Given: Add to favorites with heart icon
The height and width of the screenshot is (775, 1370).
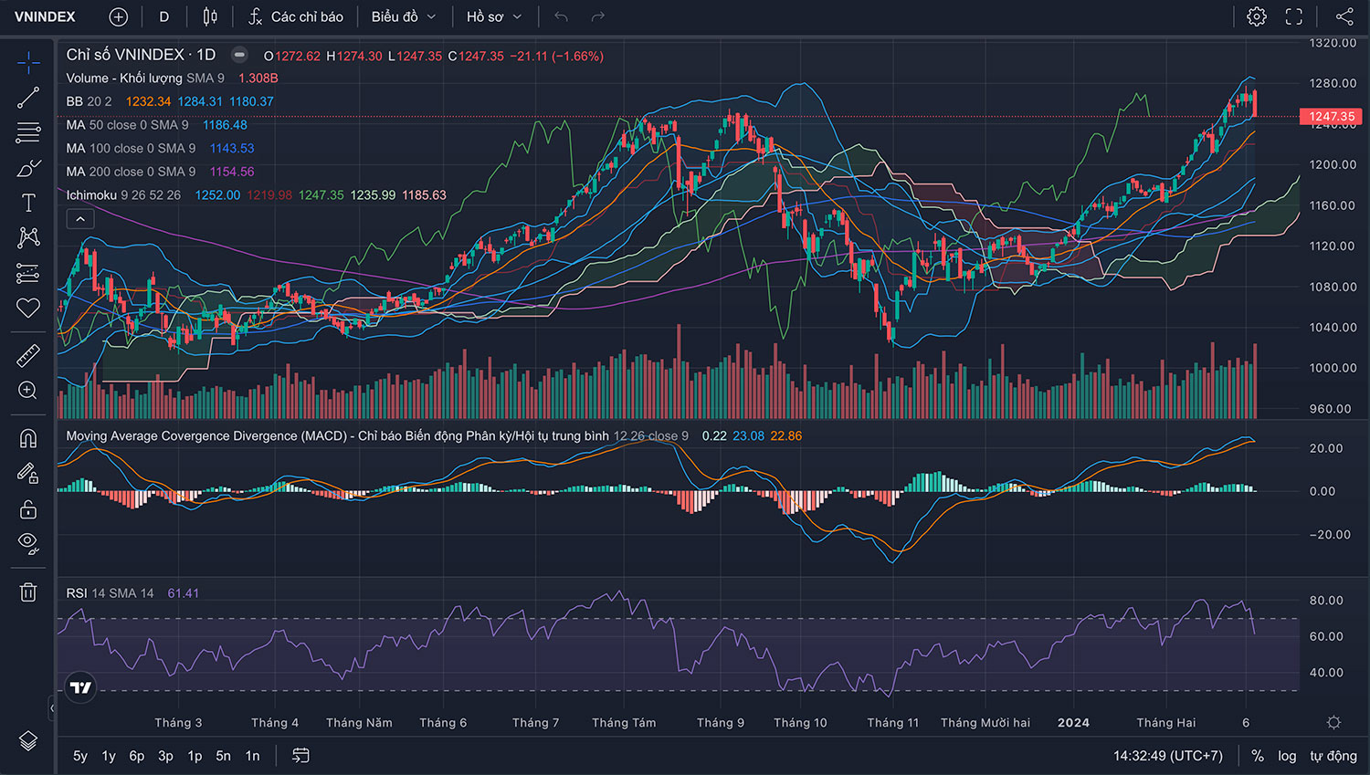Looking at the screenshot, I should point(28,309).
